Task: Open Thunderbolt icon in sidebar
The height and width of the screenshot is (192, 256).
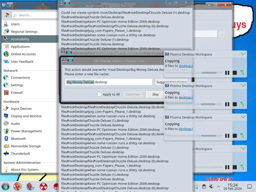Action: [x=6, y=154]
